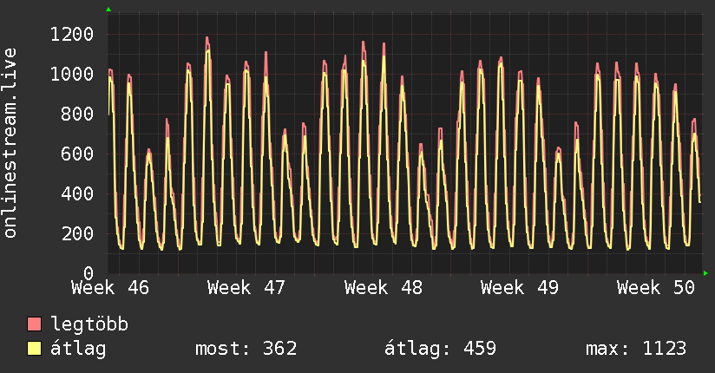Click the 'max: 1123' statistic
715x373 pixels.
click(636, 349)
